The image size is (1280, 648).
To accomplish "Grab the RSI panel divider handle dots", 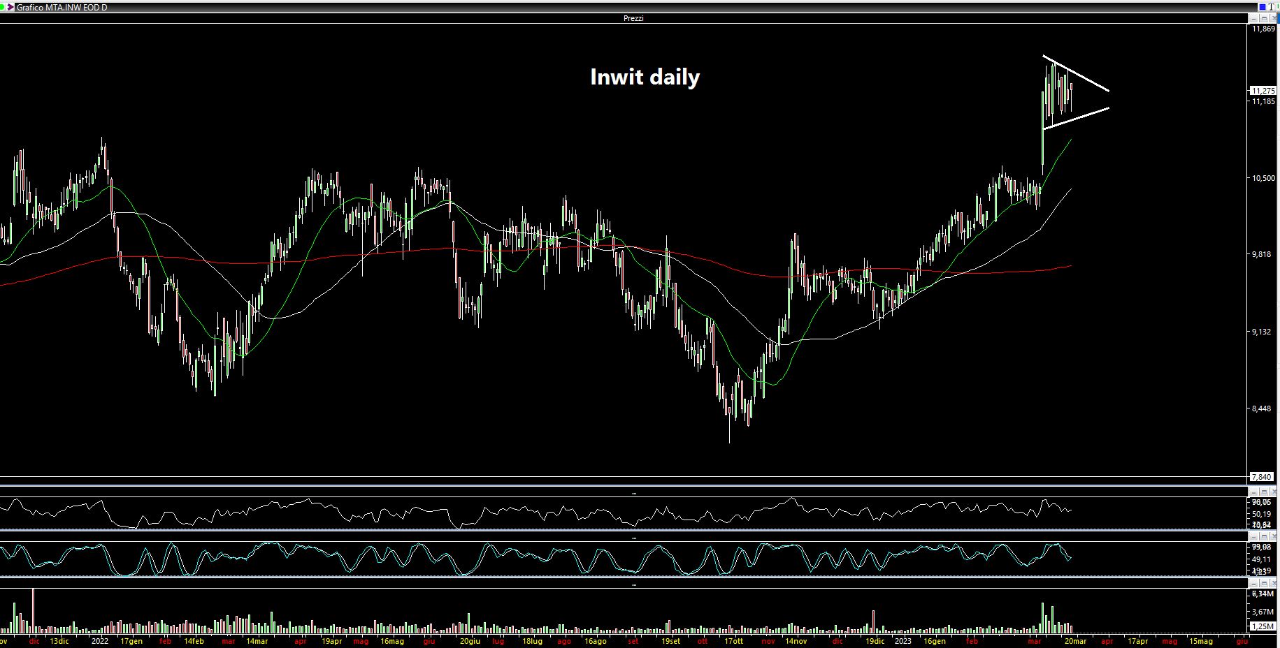I will click(x=634, y=494).
